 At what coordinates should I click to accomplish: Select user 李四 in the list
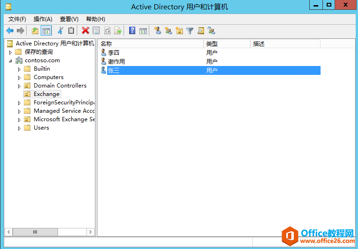pos(113,52)
